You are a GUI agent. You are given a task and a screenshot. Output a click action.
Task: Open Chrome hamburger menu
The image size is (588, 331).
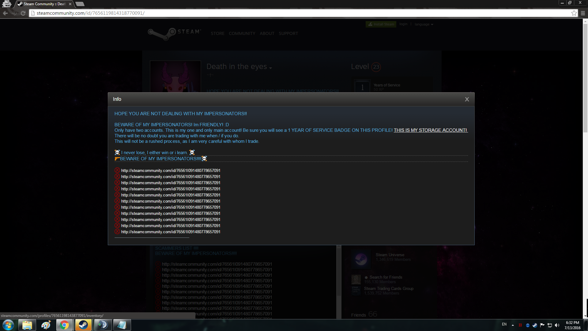pos(583,13)
